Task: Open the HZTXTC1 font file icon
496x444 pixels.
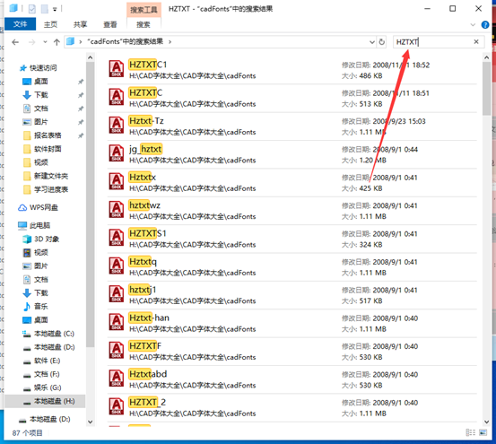Action: [x=117, y=69]
